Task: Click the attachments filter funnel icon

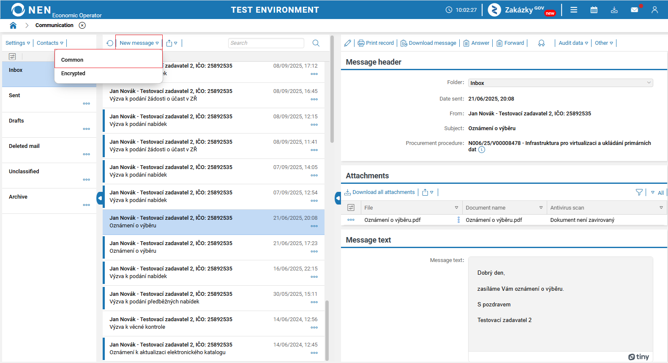Action: (639, 192)
